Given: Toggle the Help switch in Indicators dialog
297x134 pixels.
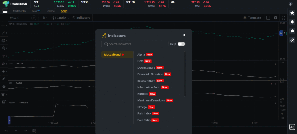Looking at the screenshot, I should (181, 44).
